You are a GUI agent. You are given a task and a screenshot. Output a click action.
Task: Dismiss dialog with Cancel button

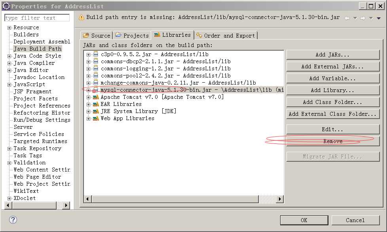(355, 220)
